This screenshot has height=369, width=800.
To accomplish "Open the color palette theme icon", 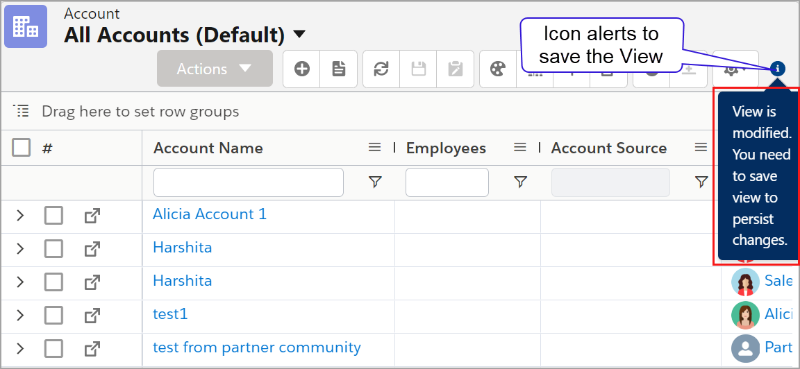I will 498,69.
